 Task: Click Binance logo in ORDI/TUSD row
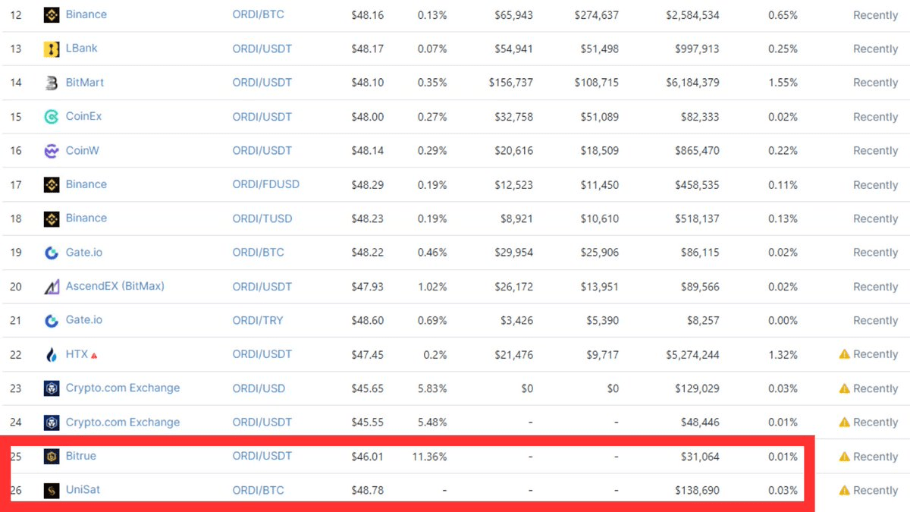click(52, 219)
